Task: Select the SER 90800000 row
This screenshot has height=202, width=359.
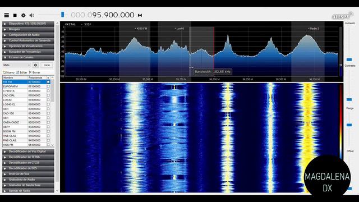Action: click(26, 109)
